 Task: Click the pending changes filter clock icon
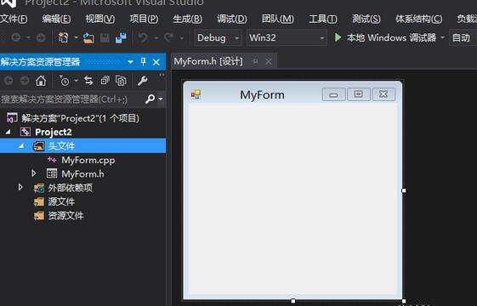[x=64, y=81]
